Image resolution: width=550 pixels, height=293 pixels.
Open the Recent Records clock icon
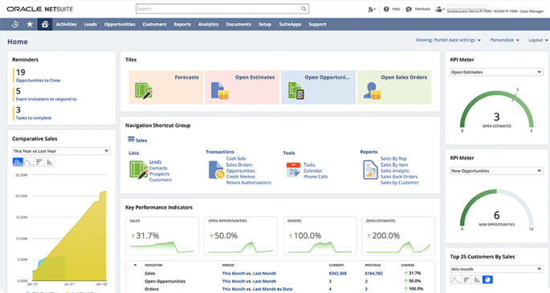click(x=14, y=24)
